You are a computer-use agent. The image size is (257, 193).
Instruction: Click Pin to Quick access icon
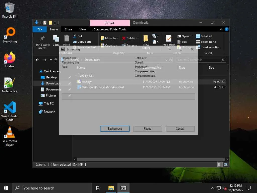click(42, 38)
